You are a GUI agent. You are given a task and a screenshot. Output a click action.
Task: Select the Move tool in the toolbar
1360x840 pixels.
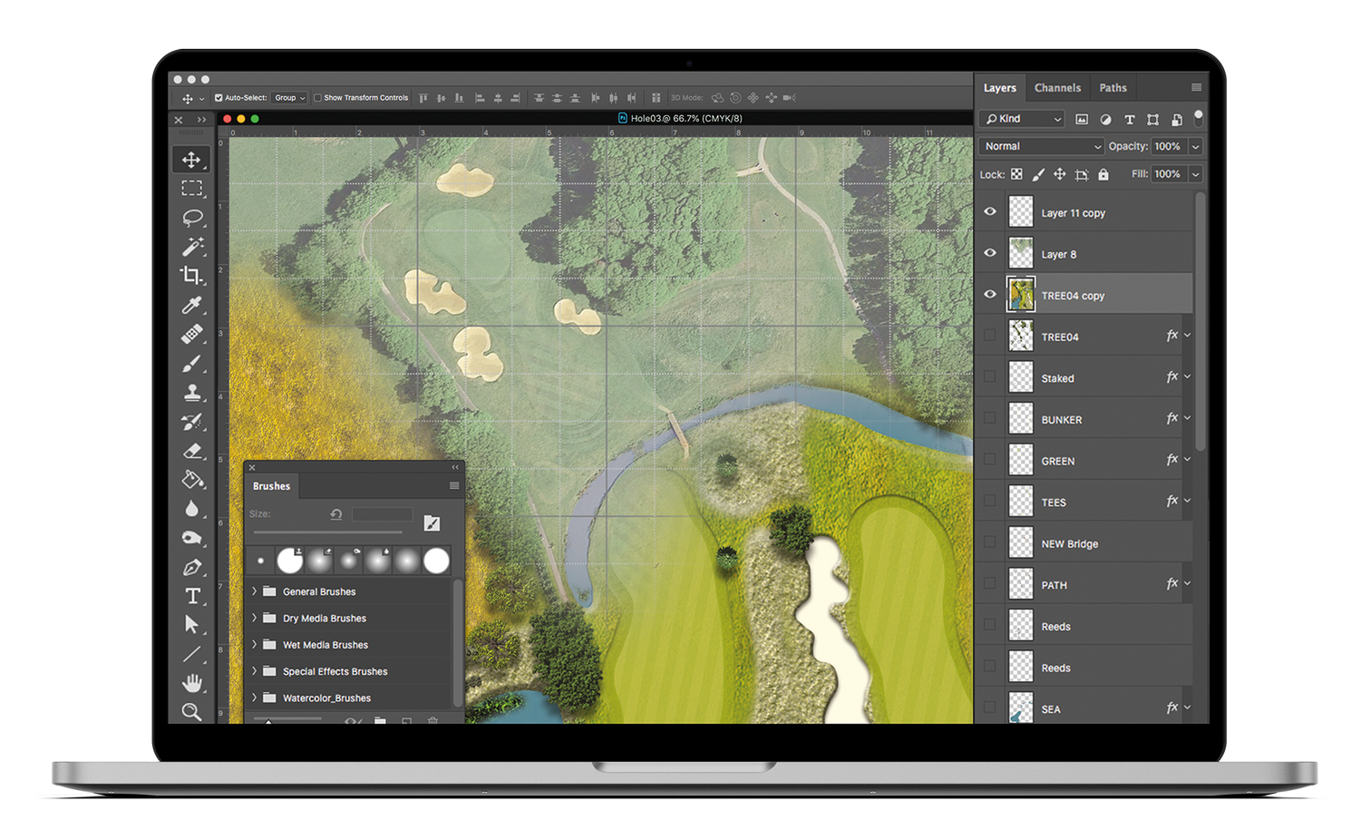coord(191,159)
